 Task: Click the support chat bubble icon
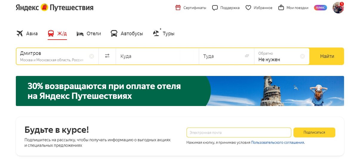coord(215,8)
